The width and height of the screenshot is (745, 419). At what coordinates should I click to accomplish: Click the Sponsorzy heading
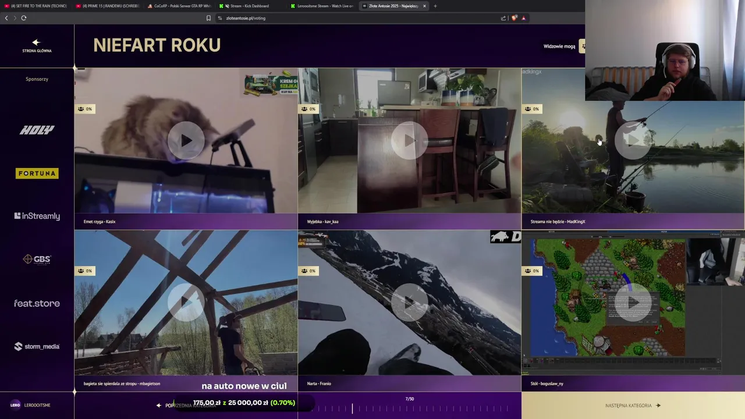tap(37, 79)
